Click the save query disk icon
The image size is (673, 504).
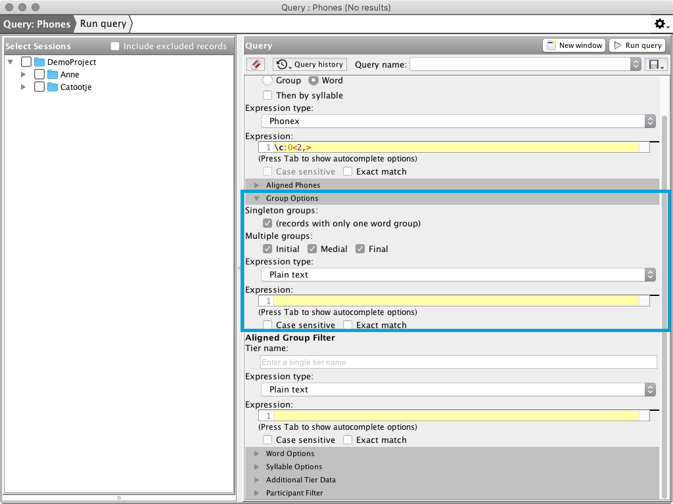tap(655, 64)
